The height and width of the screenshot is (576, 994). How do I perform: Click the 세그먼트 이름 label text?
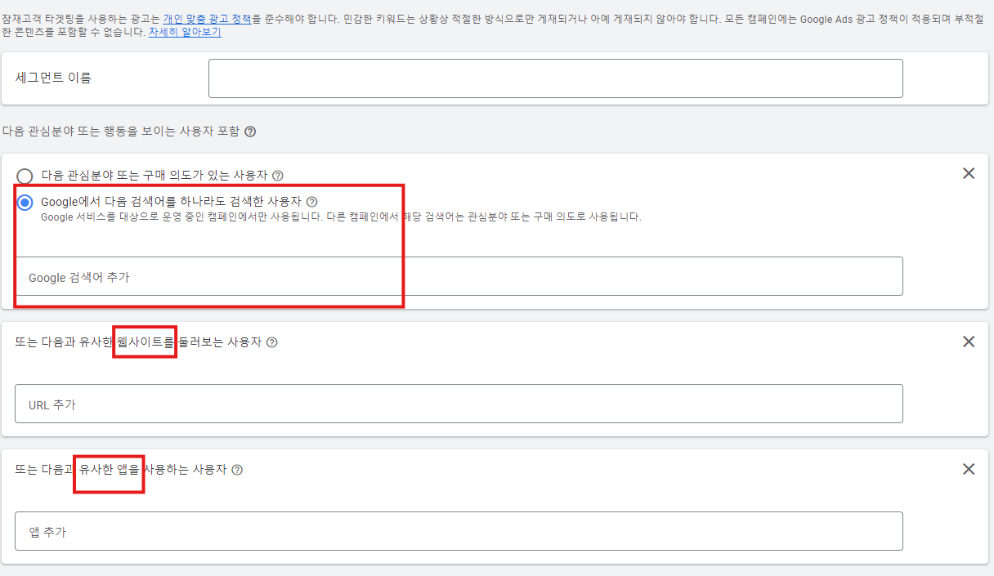coord(54,78)
